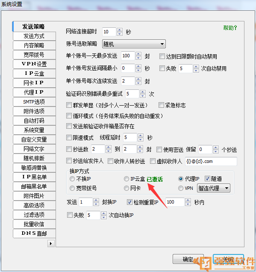Click the 虚拟收件人 address input field
The height and width of the screenshot is (272, 256).
pos(211,161)
